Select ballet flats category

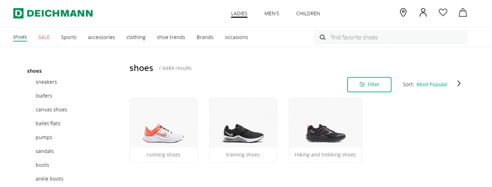tap(48, 124)
